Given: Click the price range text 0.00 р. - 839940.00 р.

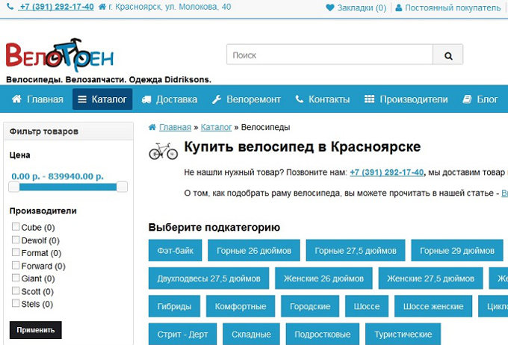Looking at the screenshot, I should [58, 176].
